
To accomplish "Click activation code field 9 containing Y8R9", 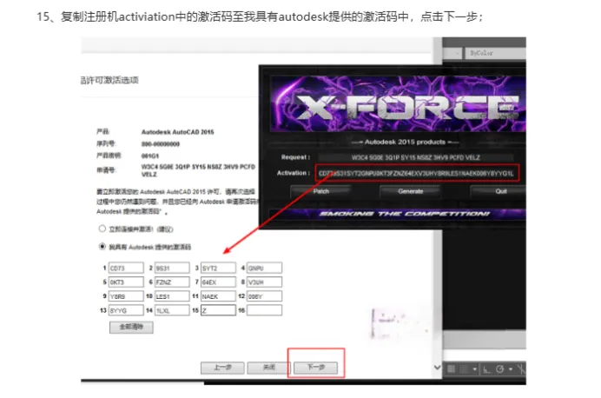I will (x=126, y=296).
